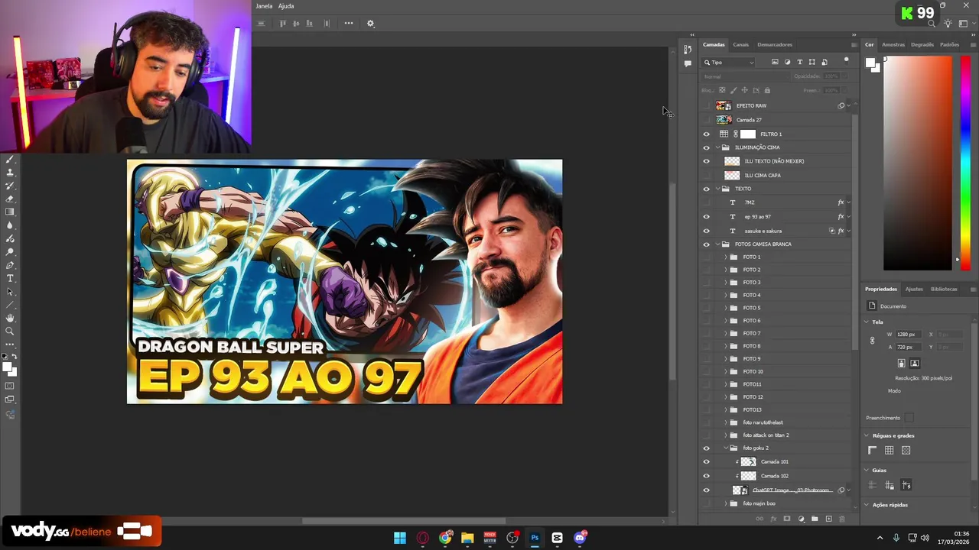This screenshot has width=979, height=550.
Task: Collapse the TEXTO group
Action: [x=717, y=189]
